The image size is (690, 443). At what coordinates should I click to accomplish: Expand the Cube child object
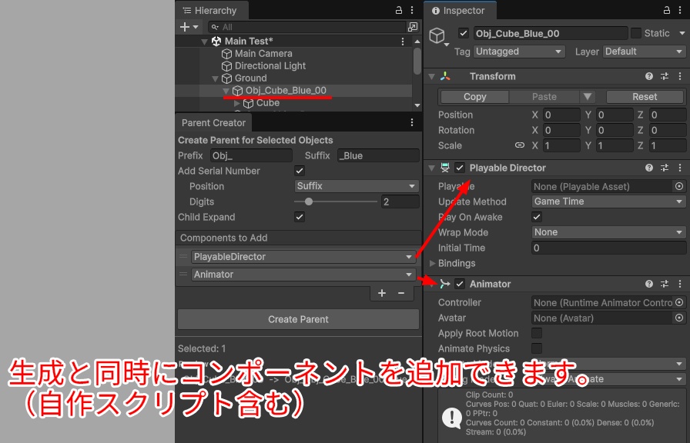(237, 103)
